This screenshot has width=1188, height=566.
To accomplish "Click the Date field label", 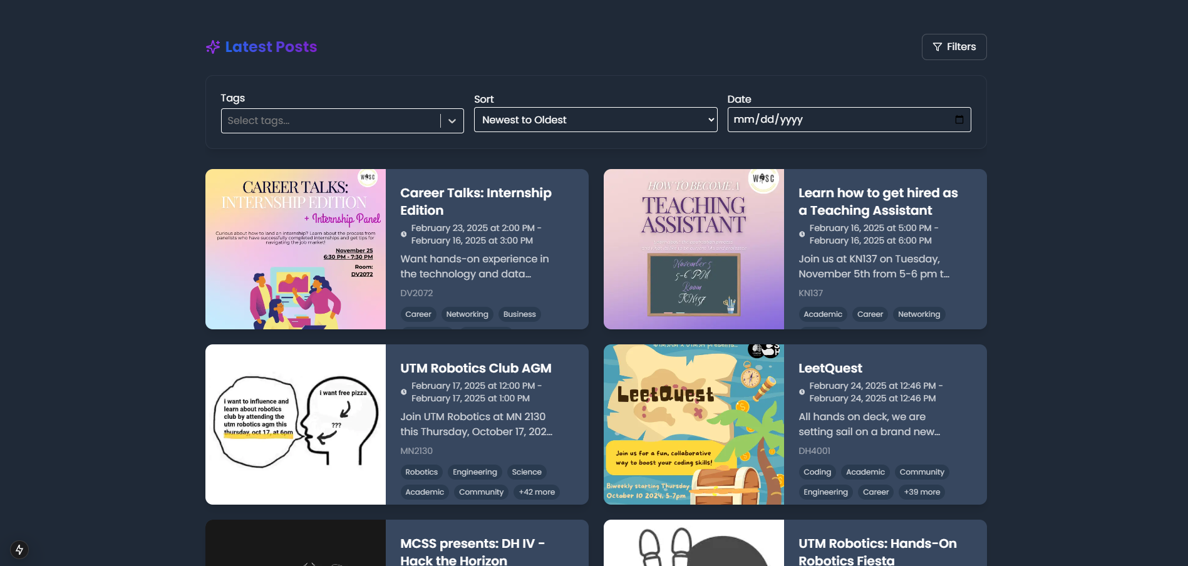I will 739,100.
